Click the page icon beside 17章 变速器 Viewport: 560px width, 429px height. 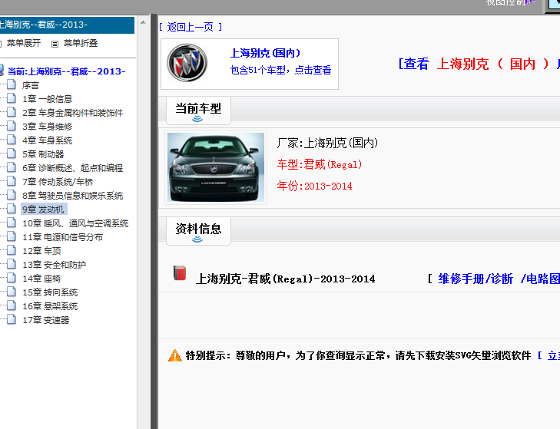[x=12, y=319]
